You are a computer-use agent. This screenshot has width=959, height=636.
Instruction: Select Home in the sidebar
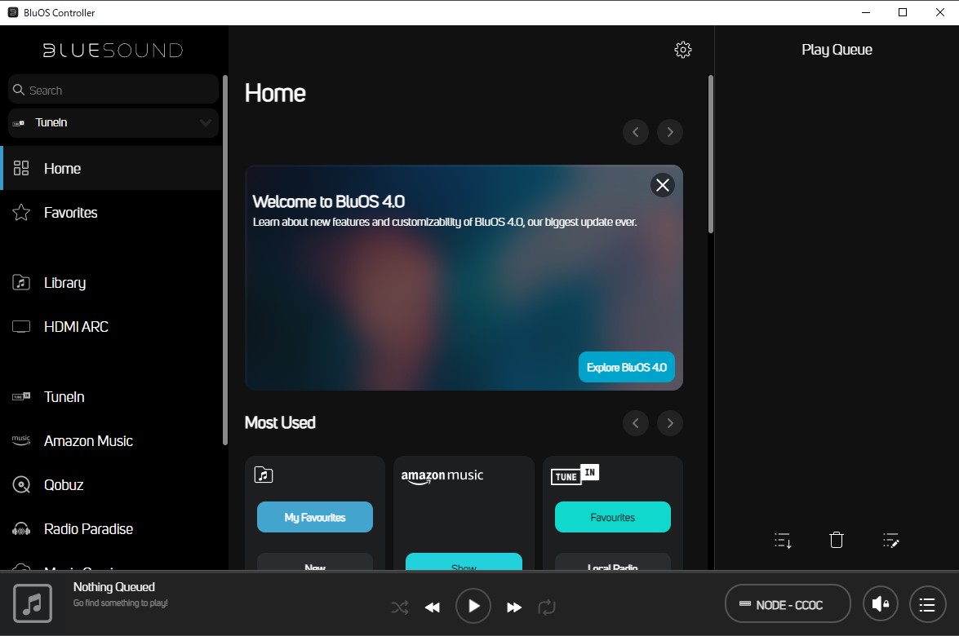pos(111,168)
